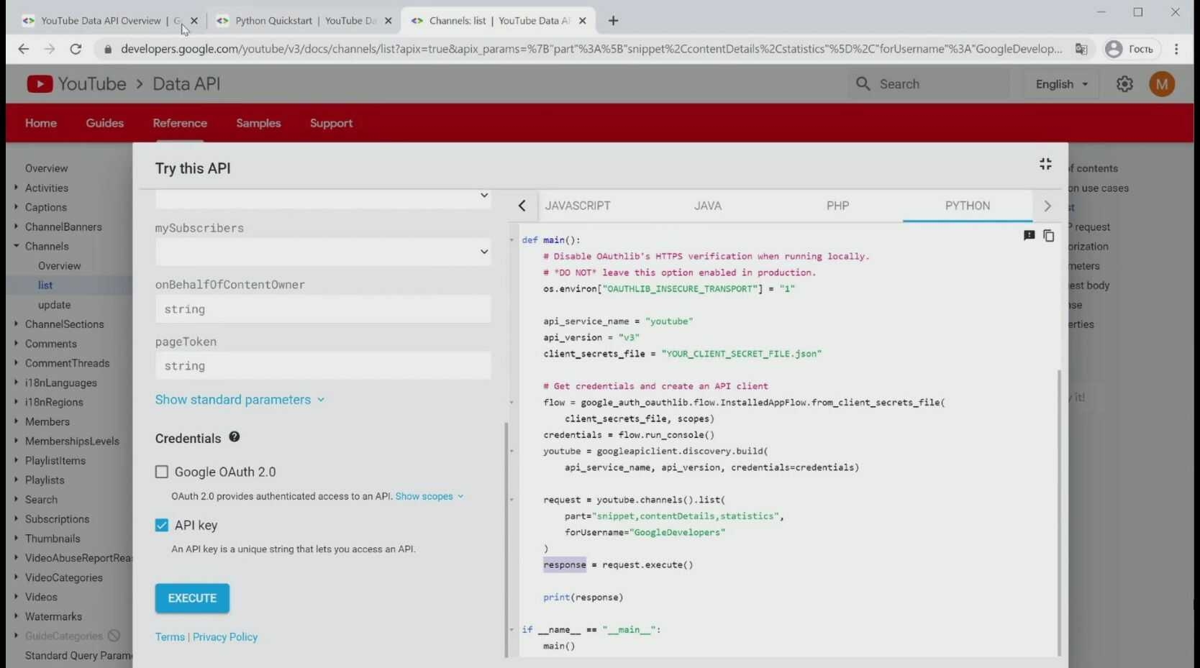This screenshot has height=668, width=1200.
Task: Reload the page
Action: [76, 49]
